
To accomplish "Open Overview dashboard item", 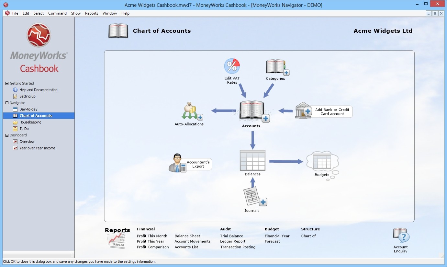I will (27, 142).
